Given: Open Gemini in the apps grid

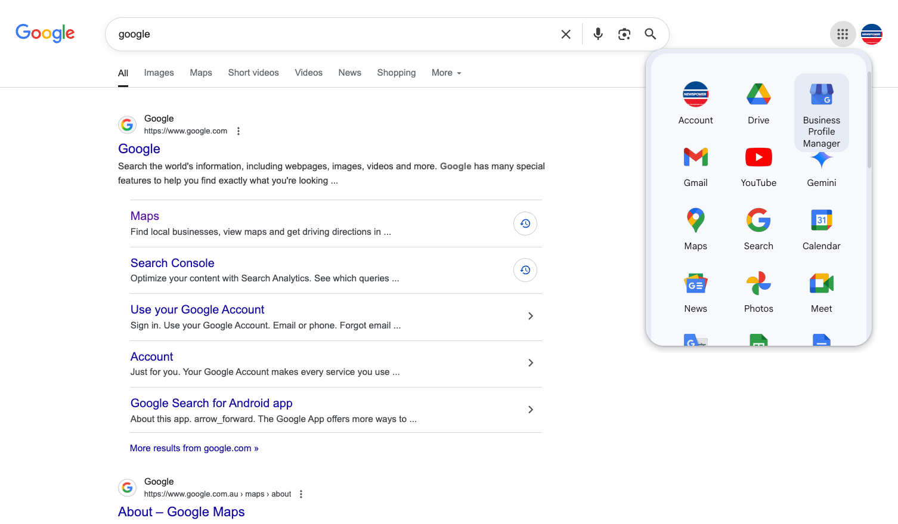Looking at the screenshot, I should click(821, 170).
